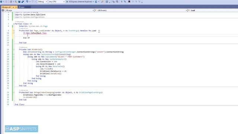Click the Open File toolbar icon

tap(16, 1)
